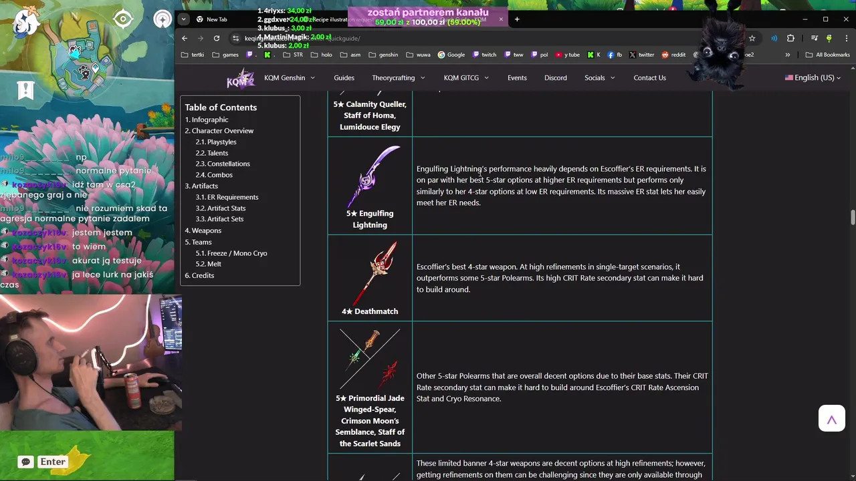Jump to 4. Weapons section
The image size is (856, 481).
tap(203, 230)
